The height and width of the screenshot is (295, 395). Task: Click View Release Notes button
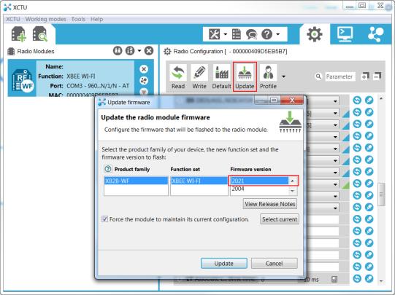(x=270, y=204)
